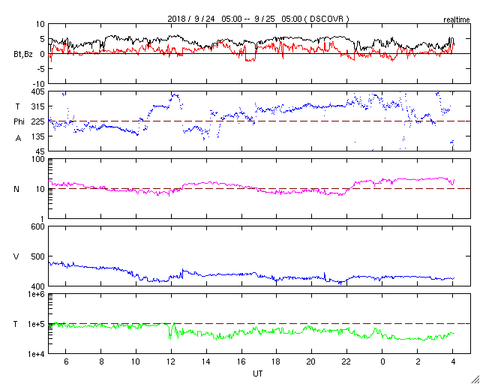Click the '1e+4' tick label
The image size is (480, 384).
[x=36, y=354]
